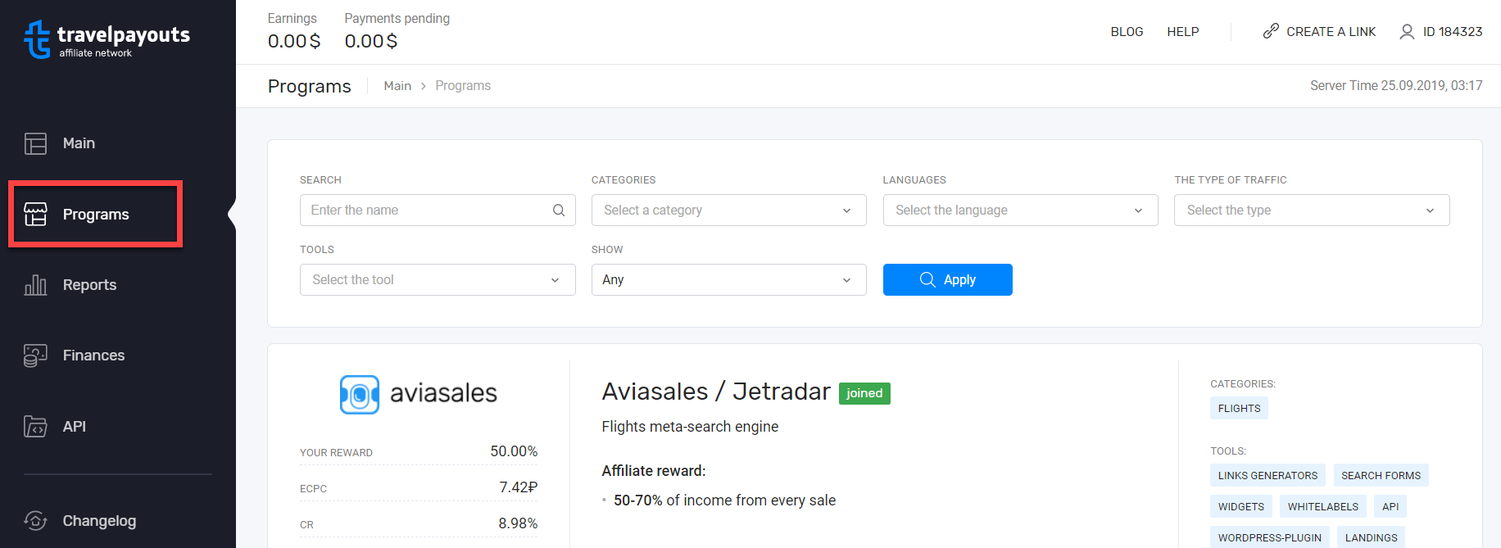Click the green joined badge
The width and height of the screenshot is (1501, 548).
point(864,393)
